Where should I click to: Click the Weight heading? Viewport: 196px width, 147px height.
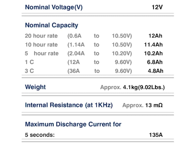[35, 87]
